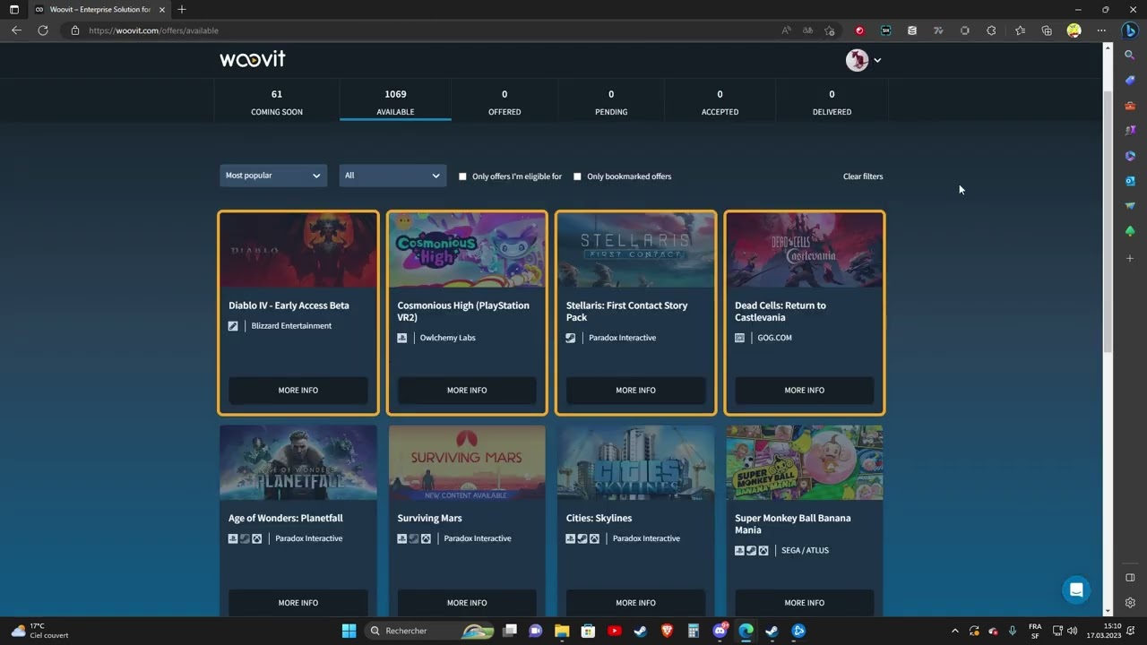This screenshot has width=1147, height=645.
Task: Open File Explorer from the taskbar
Action: 562,631
